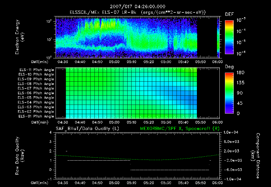Click the 135 tick on the Deg color bar
271x187 pixels.
click(241, 83)
